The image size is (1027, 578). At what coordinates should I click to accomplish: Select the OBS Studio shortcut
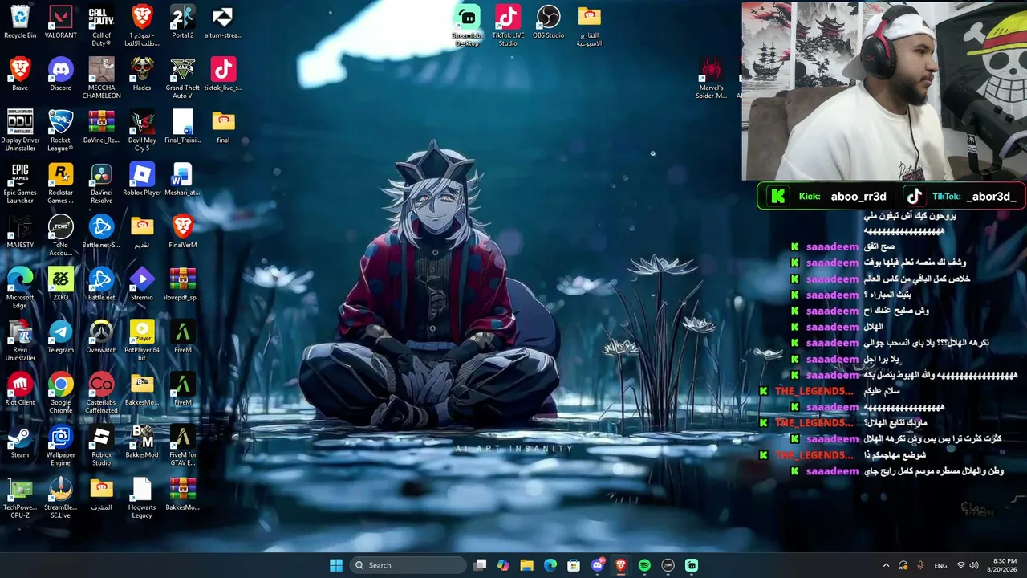pos(549,22)
